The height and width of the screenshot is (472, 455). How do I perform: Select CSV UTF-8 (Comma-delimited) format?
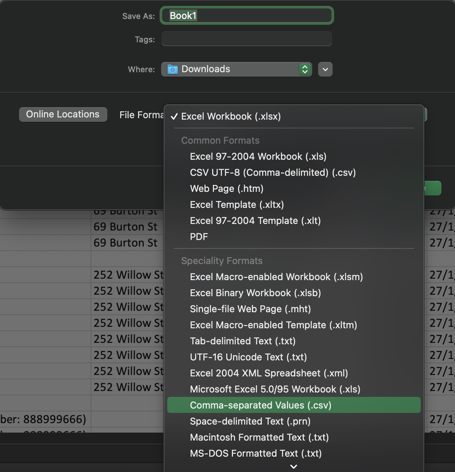pyautogui.click(x=273, y=172)
